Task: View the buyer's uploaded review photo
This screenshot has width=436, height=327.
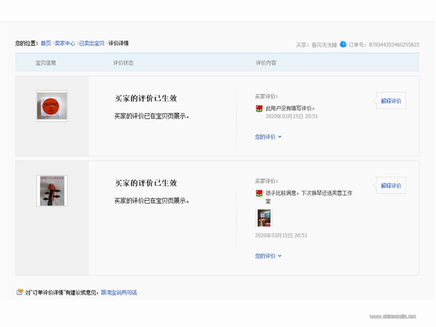Action: (x=264, y=218)
